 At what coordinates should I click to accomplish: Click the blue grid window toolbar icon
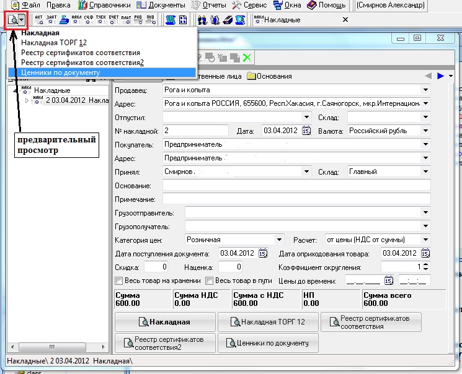pyautogui.click(x=183, y=20)
